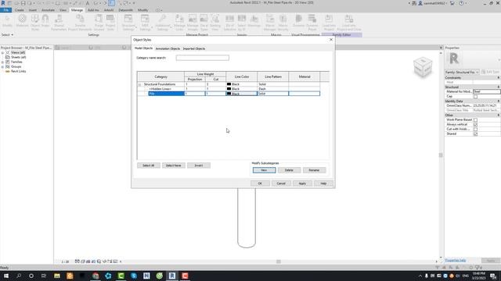Image resolution: width=501 pixels, height=281 pixels.
Task: Open the Properties help link
Action: pos(456,260)
